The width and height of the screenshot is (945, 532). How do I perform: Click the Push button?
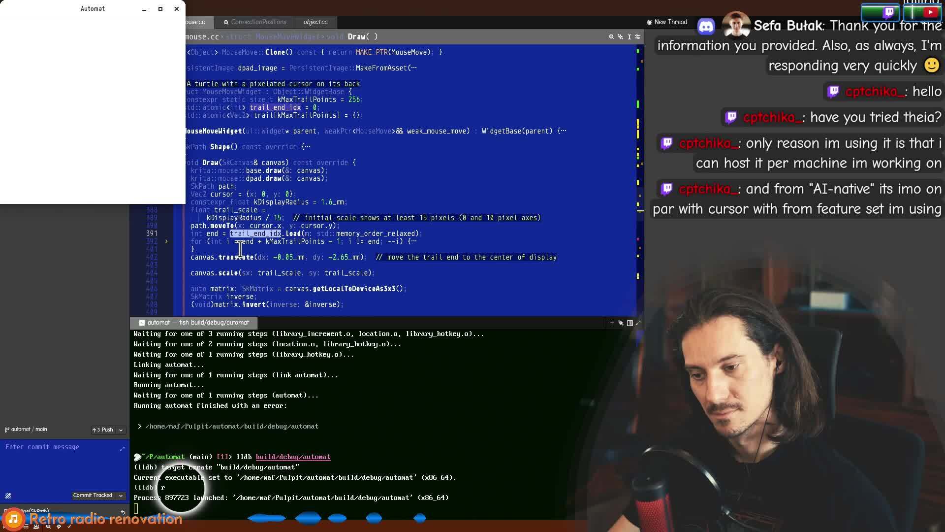(x=103, y=430)
